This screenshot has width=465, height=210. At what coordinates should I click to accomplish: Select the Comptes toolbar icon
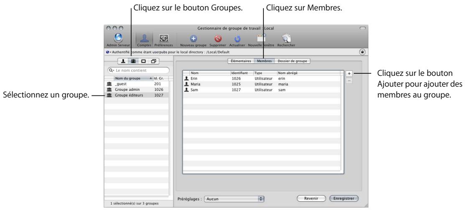tap(144, 40)
